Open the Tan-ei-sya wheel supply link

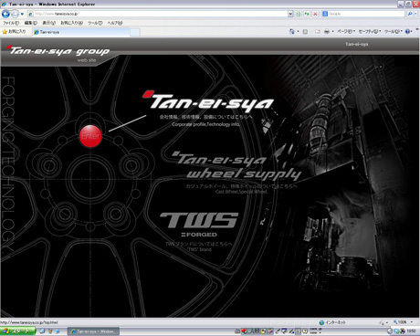[x=236, y=165]
